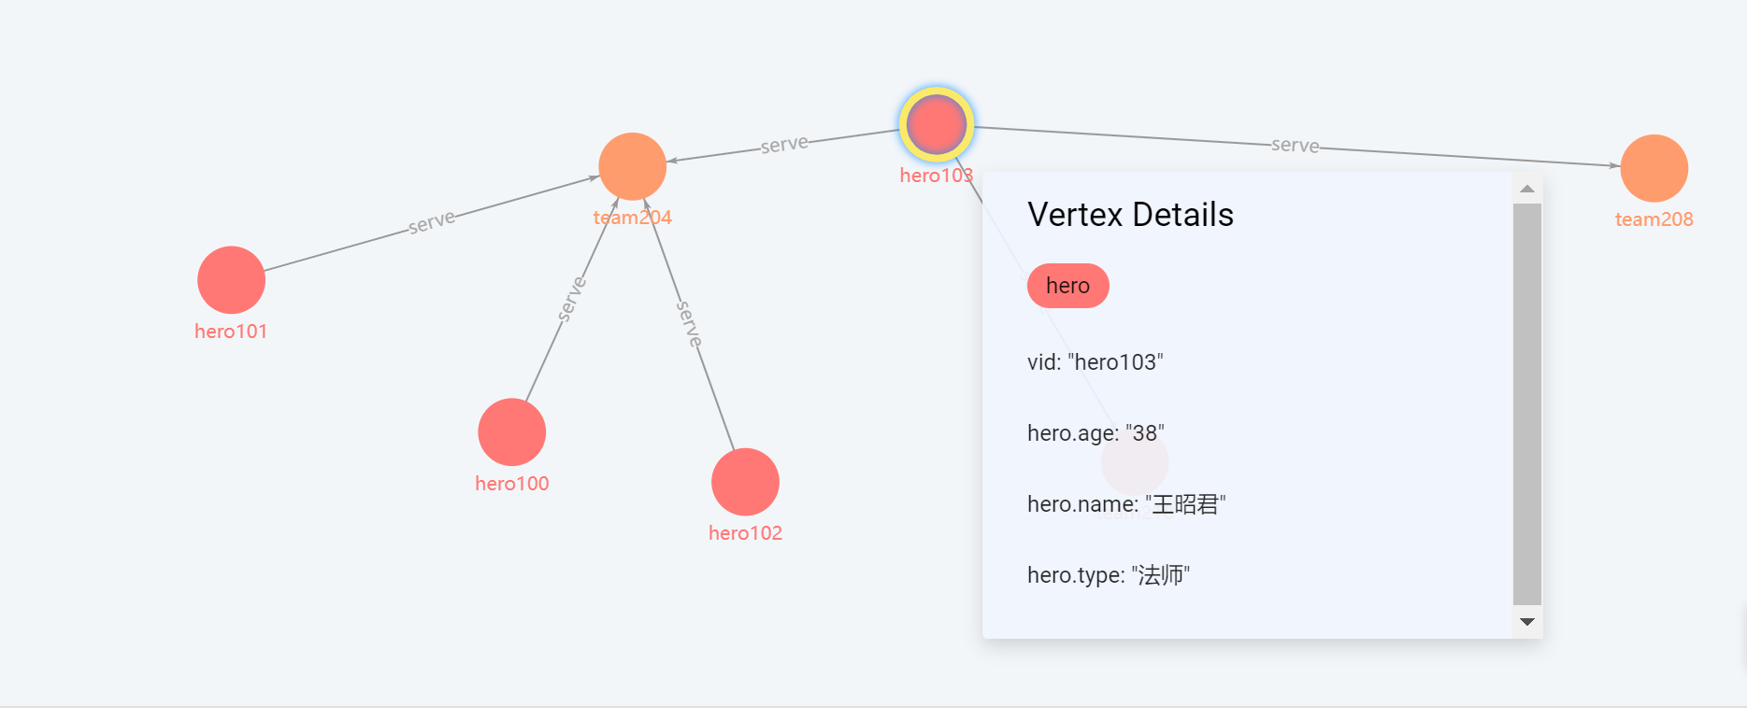The height and width of the screenshot is (720, 1747).
Task: Click the team208 vertex circle
Action: coord(1654,168)
